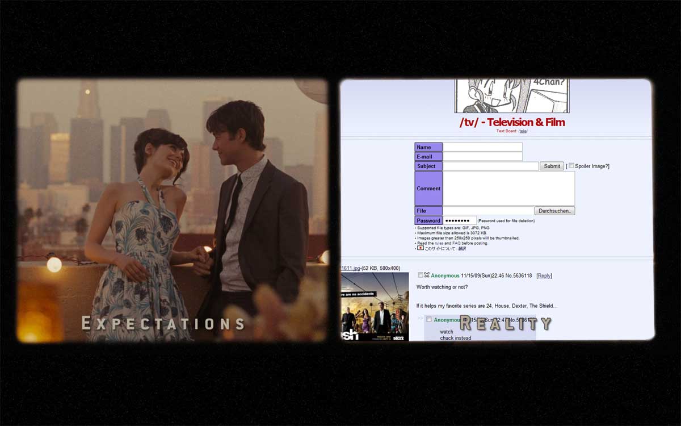Submit the new post form
The width and height of the screenshot is (681, 426).
[552, 166]
